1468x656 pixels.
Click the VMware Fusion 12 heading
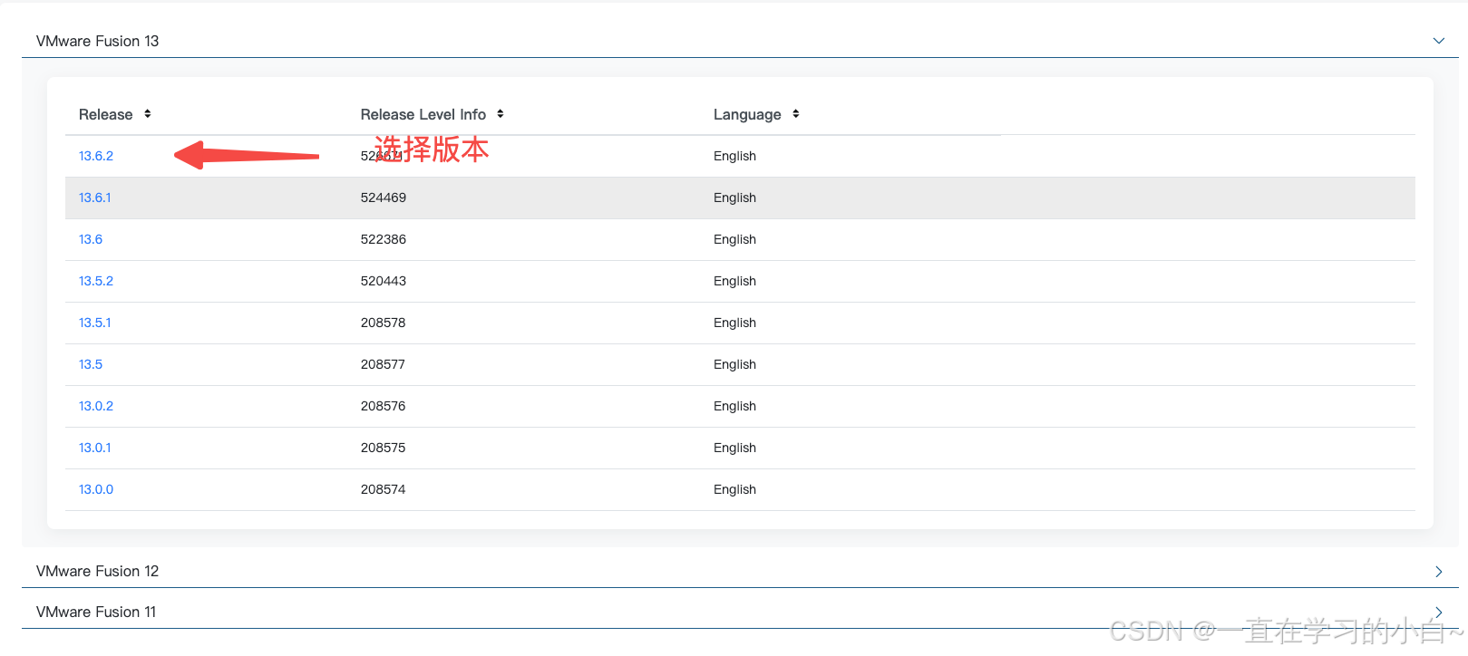click(97, 571)
